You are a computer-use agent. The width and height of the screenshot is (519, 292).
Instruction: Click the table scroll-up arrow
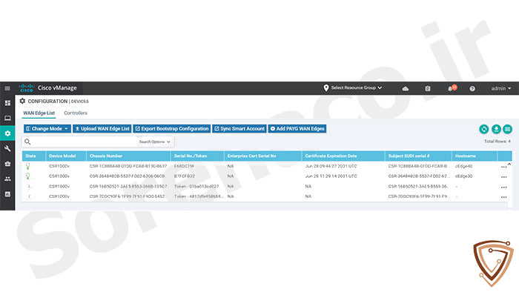point(509,164)
